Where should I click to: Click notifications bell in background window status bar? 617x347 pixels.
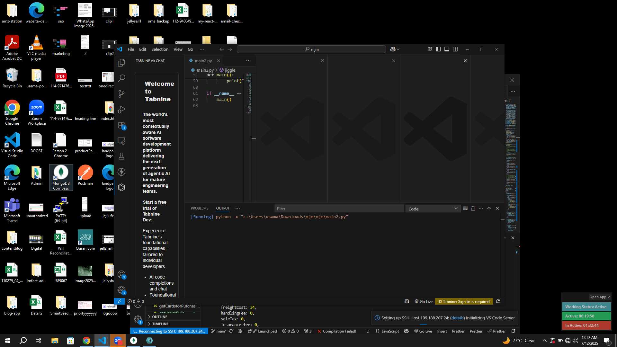[x=513, y=331]
